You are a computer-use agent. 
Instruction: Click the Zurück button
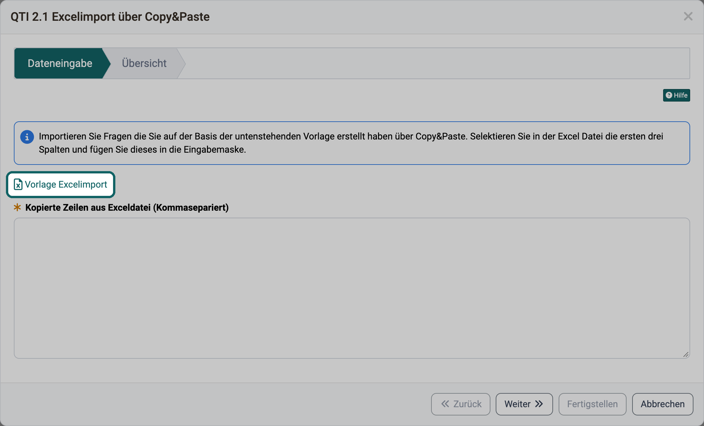coord(460,404)
